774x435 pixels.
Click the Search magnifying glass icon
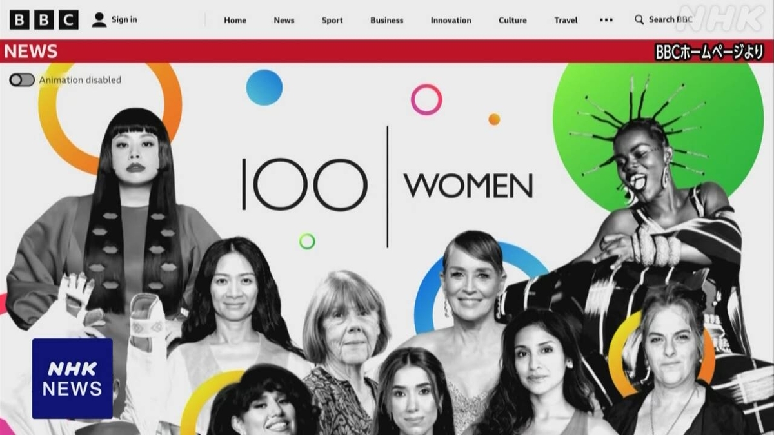pyautogui.click(x=639, y=20)
